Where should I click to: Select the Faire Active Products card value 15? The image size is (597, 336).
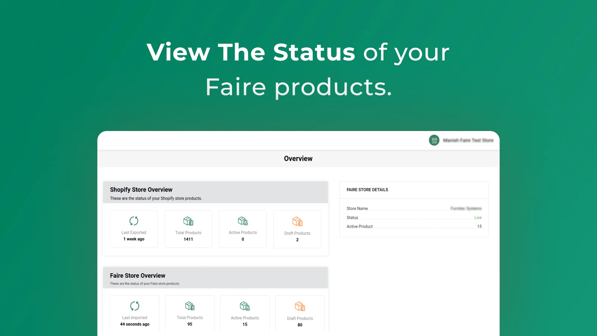coord(245,324)
